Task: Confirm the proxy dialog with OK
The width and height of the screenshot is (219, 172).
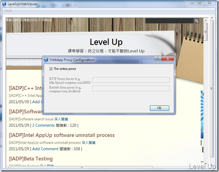Action: (x=159, y=108)
